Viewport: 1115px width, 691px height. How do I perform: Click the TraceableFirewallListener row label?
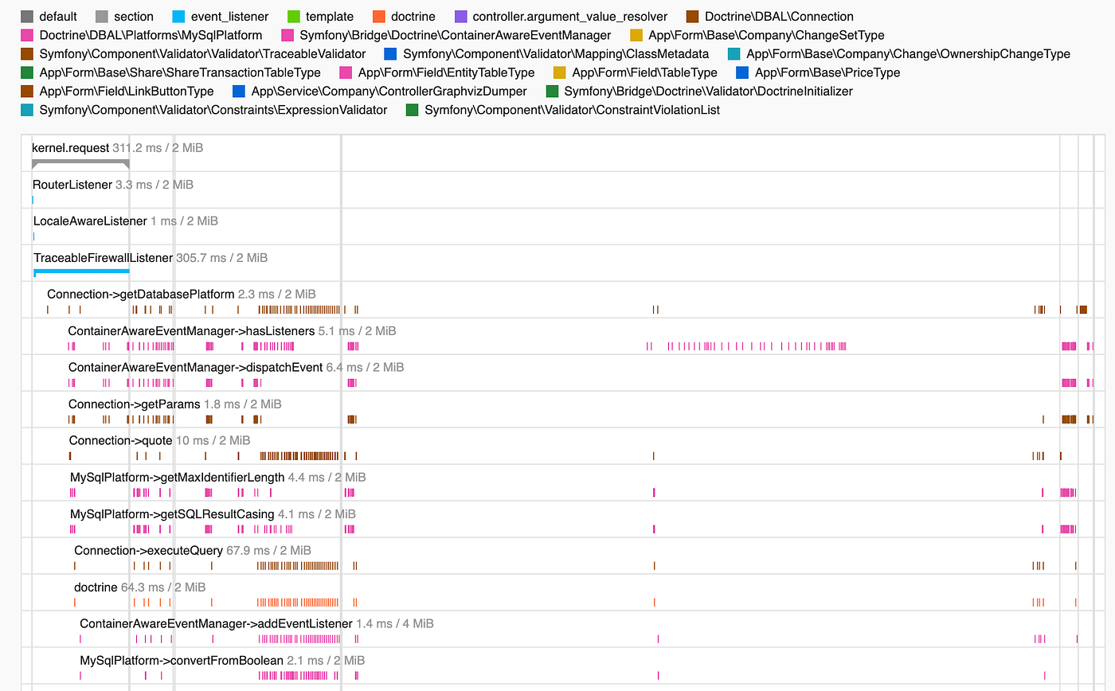click(103, 257)
